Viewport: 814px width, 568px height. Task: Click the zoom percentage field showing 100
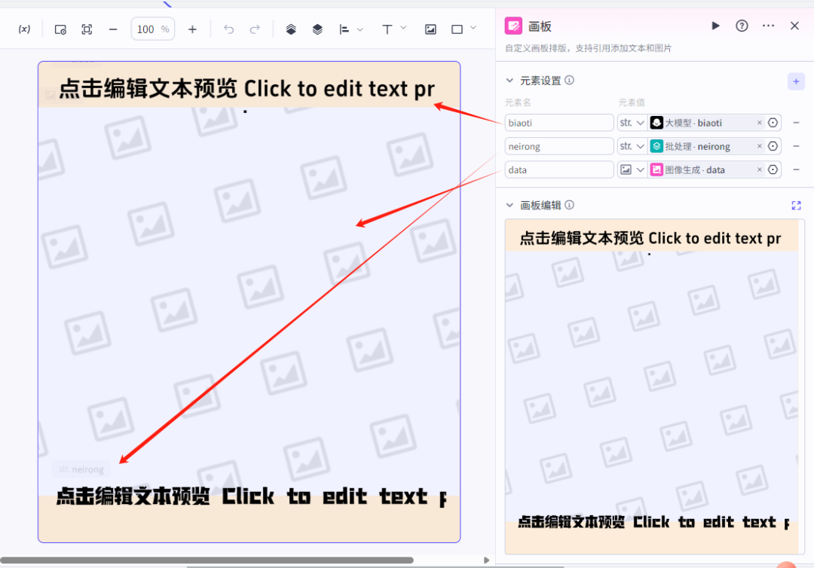152,29
